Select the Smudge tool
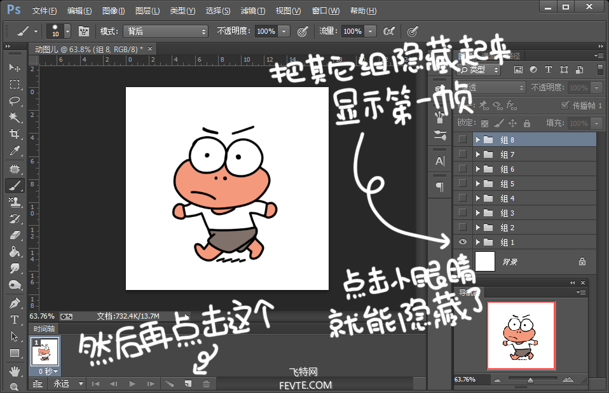The image size is (609, 393). click(15, 268)
